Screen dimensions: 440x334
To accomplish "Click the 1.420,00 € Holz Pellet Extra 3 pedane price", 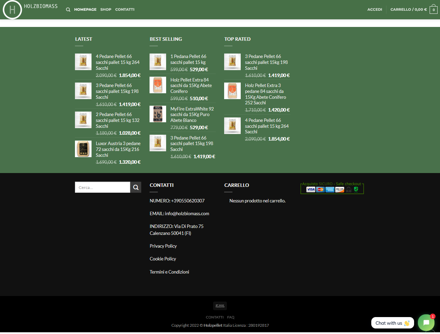I will coord(279,110).
